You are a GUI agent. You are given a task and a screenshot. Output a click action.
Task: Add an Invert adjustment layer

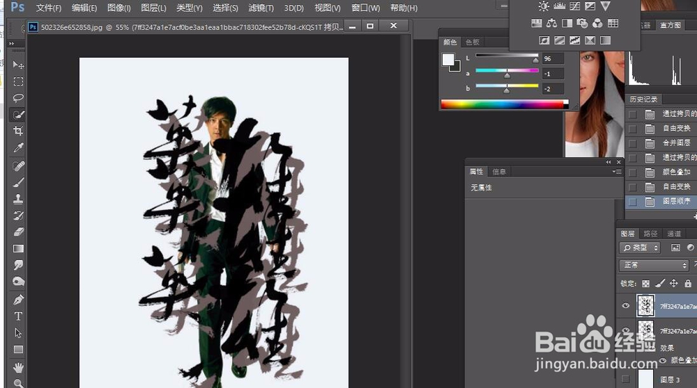point(544,40)
